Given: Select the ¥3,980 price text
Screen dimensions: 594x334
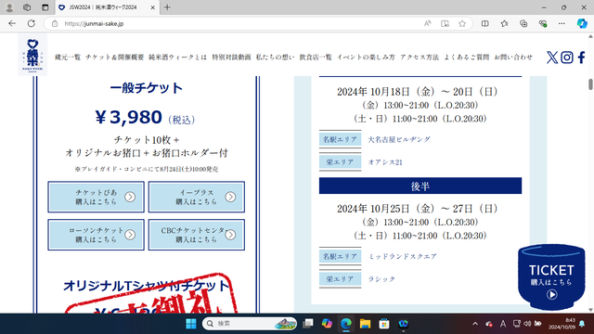Looking at the screenshot, I should [x=128, y=117].
